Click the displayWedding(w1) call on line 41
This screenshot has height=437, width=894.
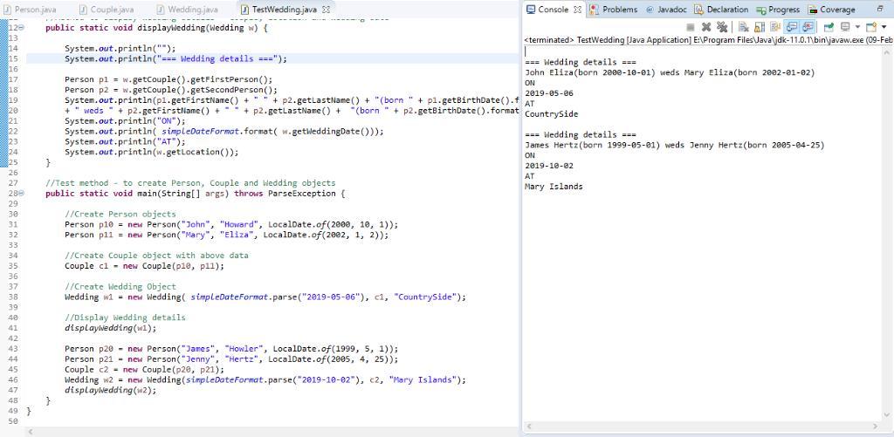110,328
